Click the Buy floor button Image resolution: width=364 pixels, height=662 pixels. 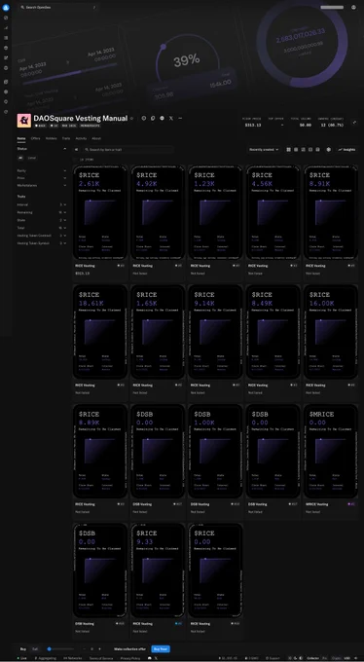(161, 648)
